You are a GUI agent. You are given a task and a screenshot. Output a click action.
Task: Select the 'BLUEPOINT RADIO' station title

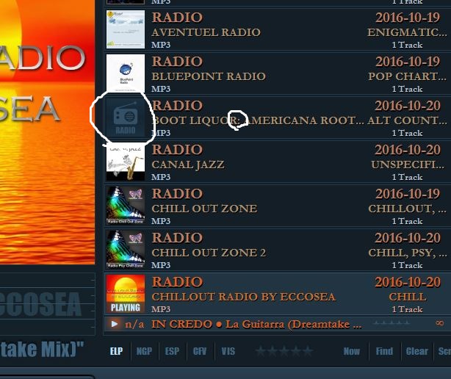pyautogui.click(x=209, y=76)
